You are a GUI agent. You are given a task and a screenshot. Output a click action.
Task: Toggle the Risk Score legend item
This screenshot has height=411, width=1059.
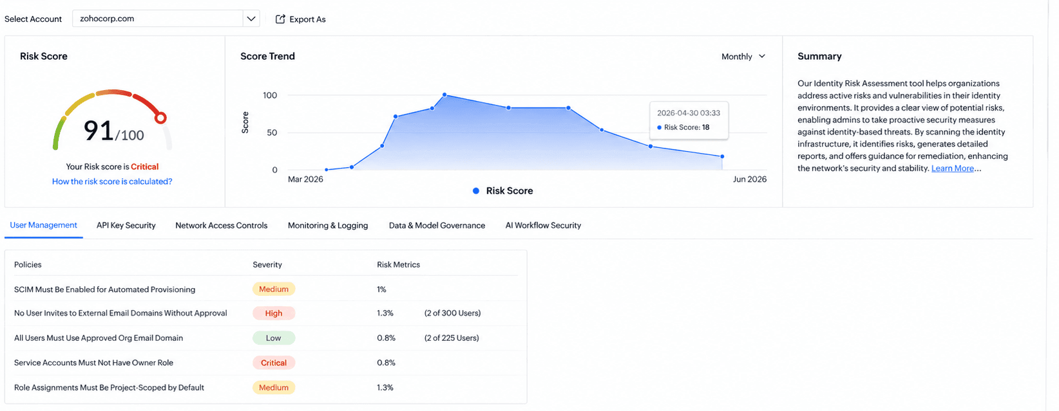pos(503,191)
